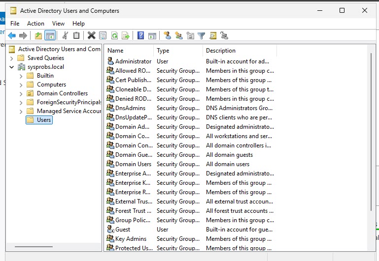The width and height of the screenshot is (379, 261).
Task: Select the Domain Ad... group row
Action: [x=190, y=127]
